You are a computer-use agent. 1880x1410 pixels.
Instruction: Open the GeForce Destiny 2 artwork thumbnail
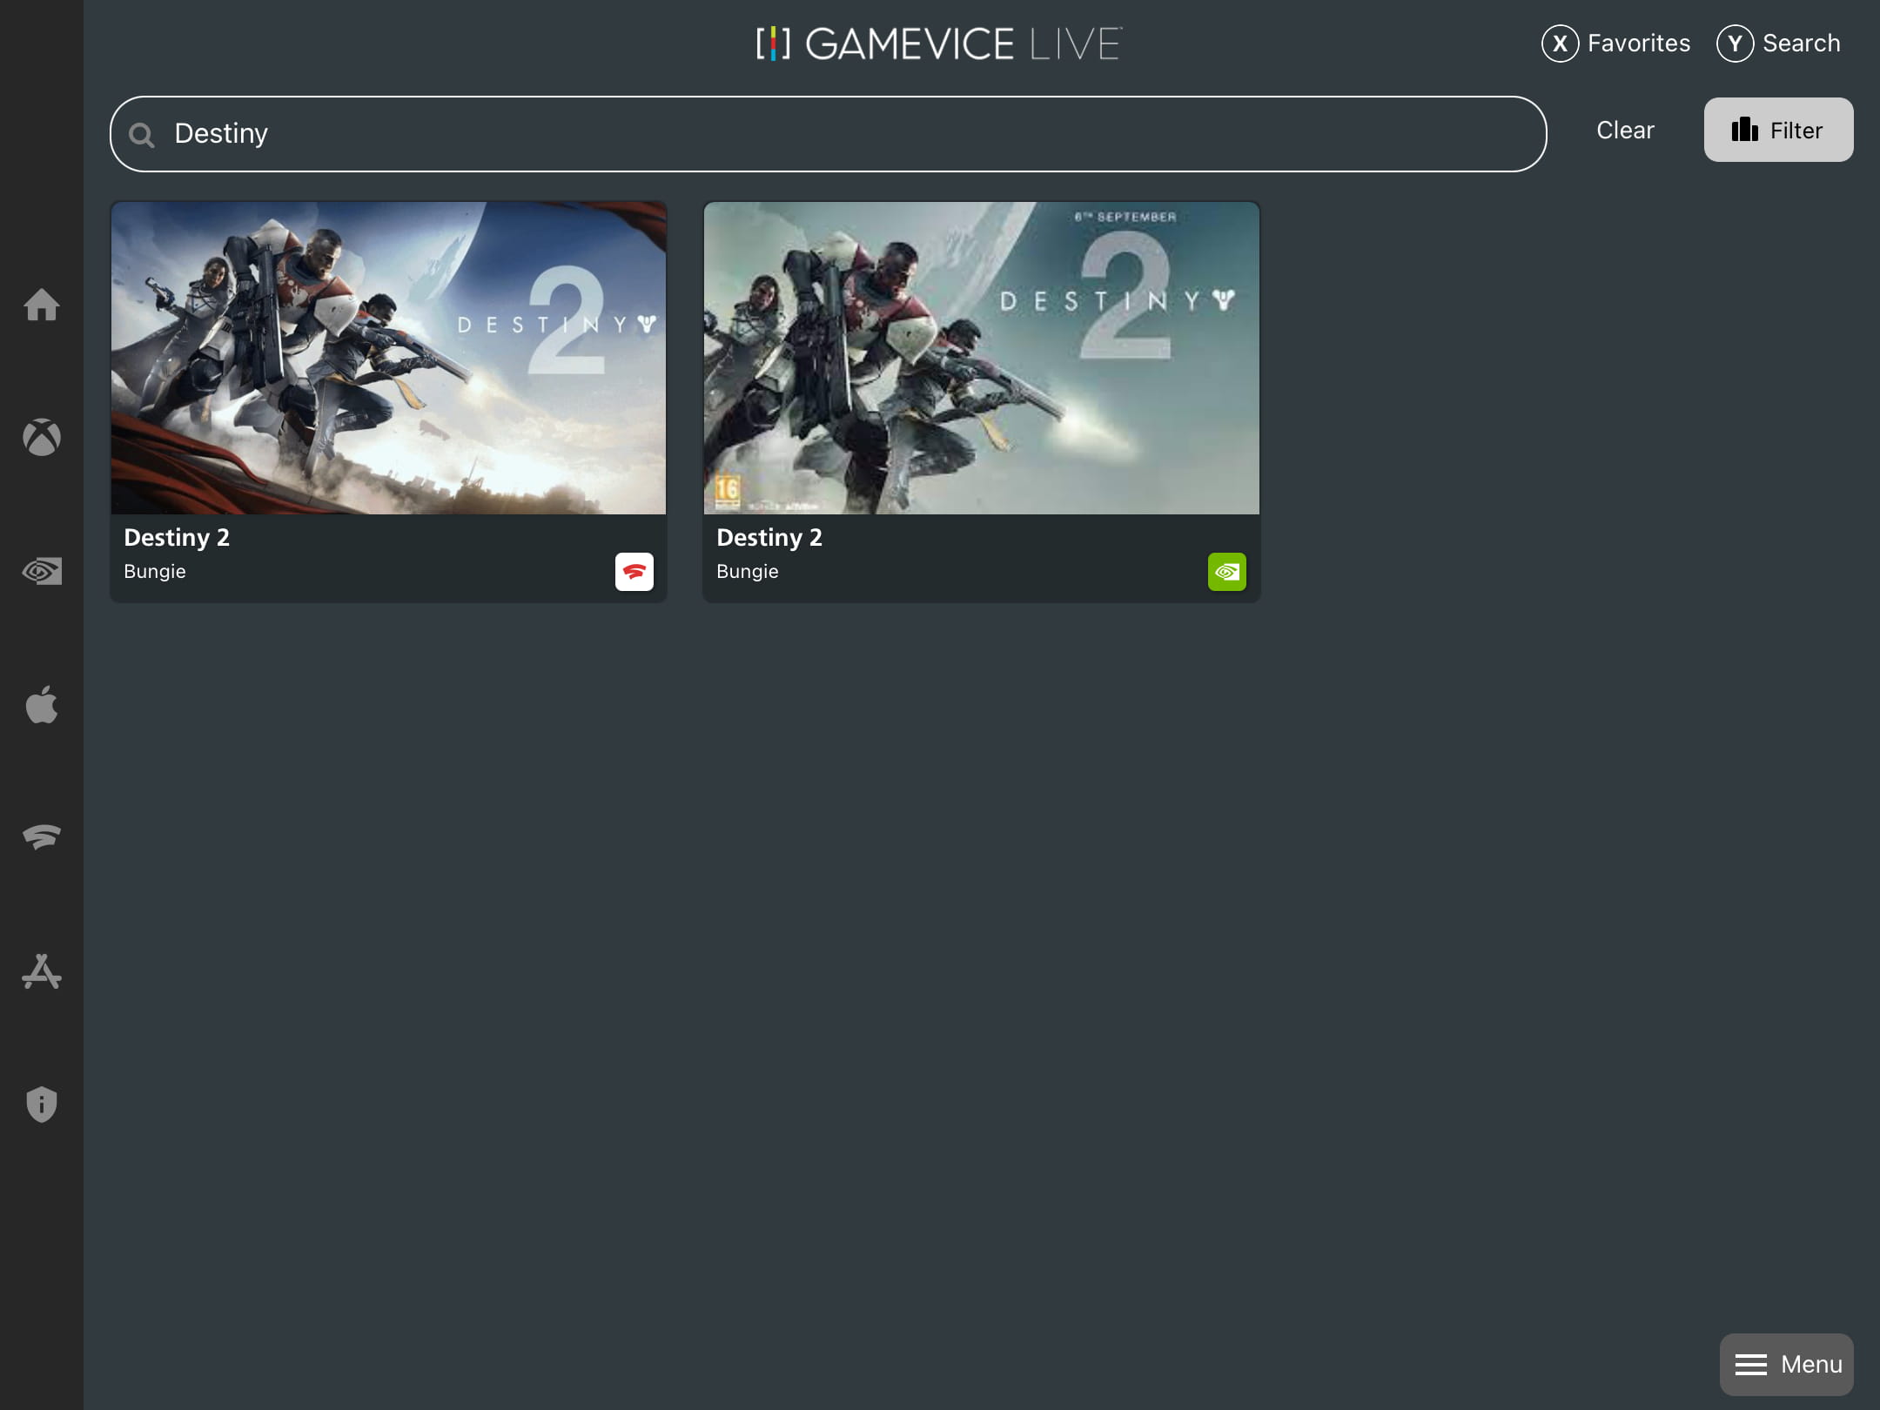coord(981,358)
